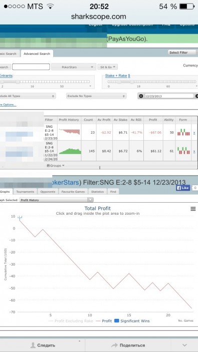Click Form chart in the 23-count row
Viewport: 198px width, 352px height.
183,132
